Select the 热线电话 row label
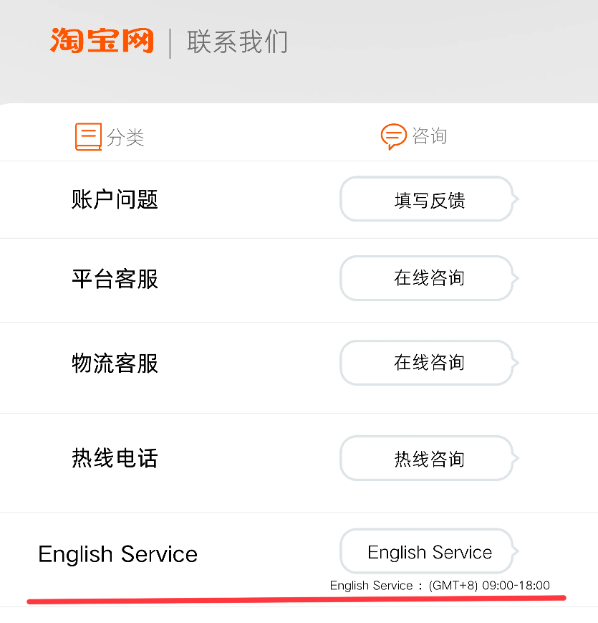Screen dimensions: 598x623 (x=115, y=457)
